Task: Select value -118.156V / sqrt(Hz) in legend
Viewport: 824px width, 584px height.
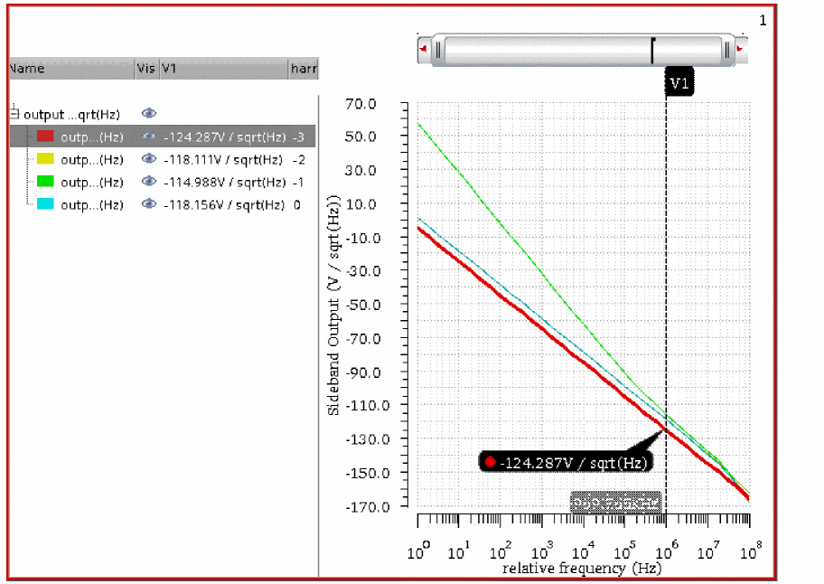Action: [x=224, y=205]
